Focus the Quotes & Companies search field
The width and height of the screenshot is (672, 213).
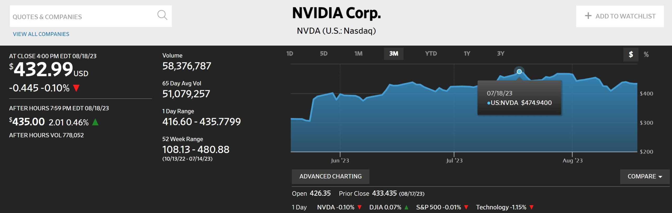pyautogui.click(x=81, y=17)
